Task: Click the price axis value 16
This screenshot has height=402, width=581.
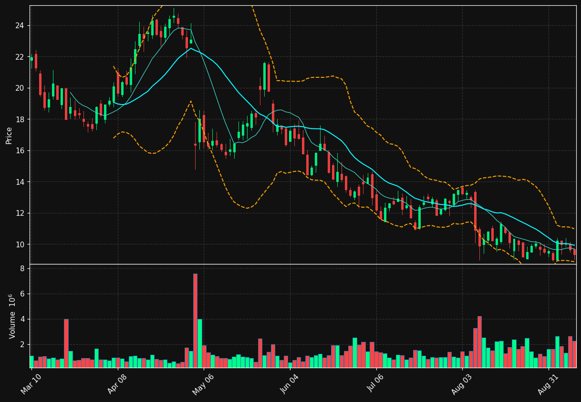Action: 21,150
